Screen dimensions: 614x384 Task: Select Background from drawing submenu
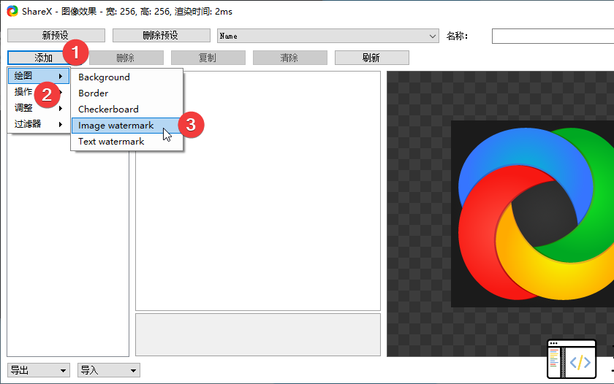coord(126,77)
